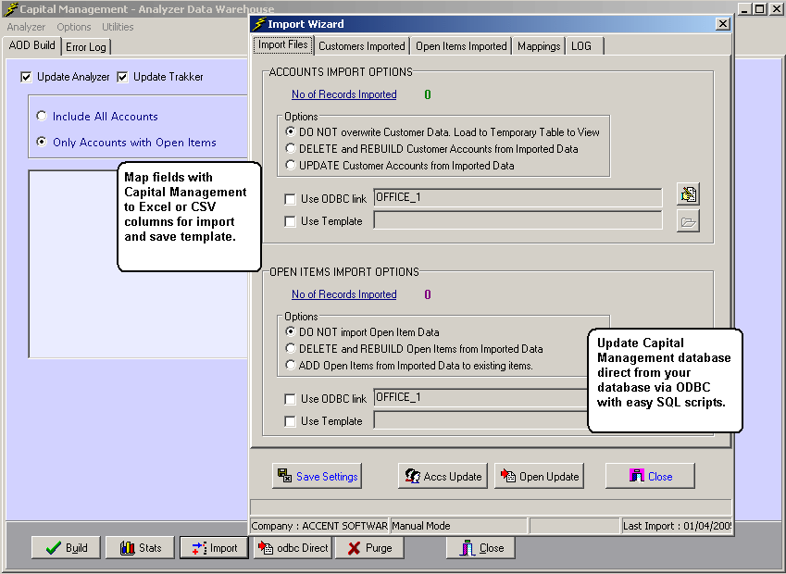Image resolution: width=786 pixels, height=574 pixels.
Task: Click Close button in main window toolbar
Action: click(x=481, y=547)
